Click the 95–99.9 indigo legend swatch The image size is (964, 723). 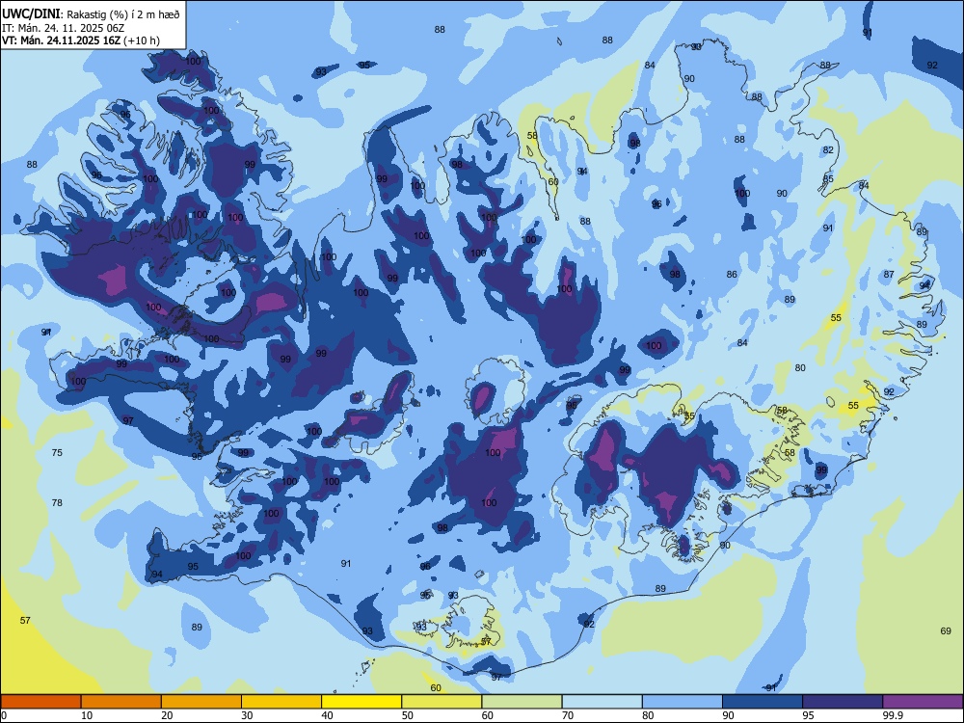coord(843,702)
